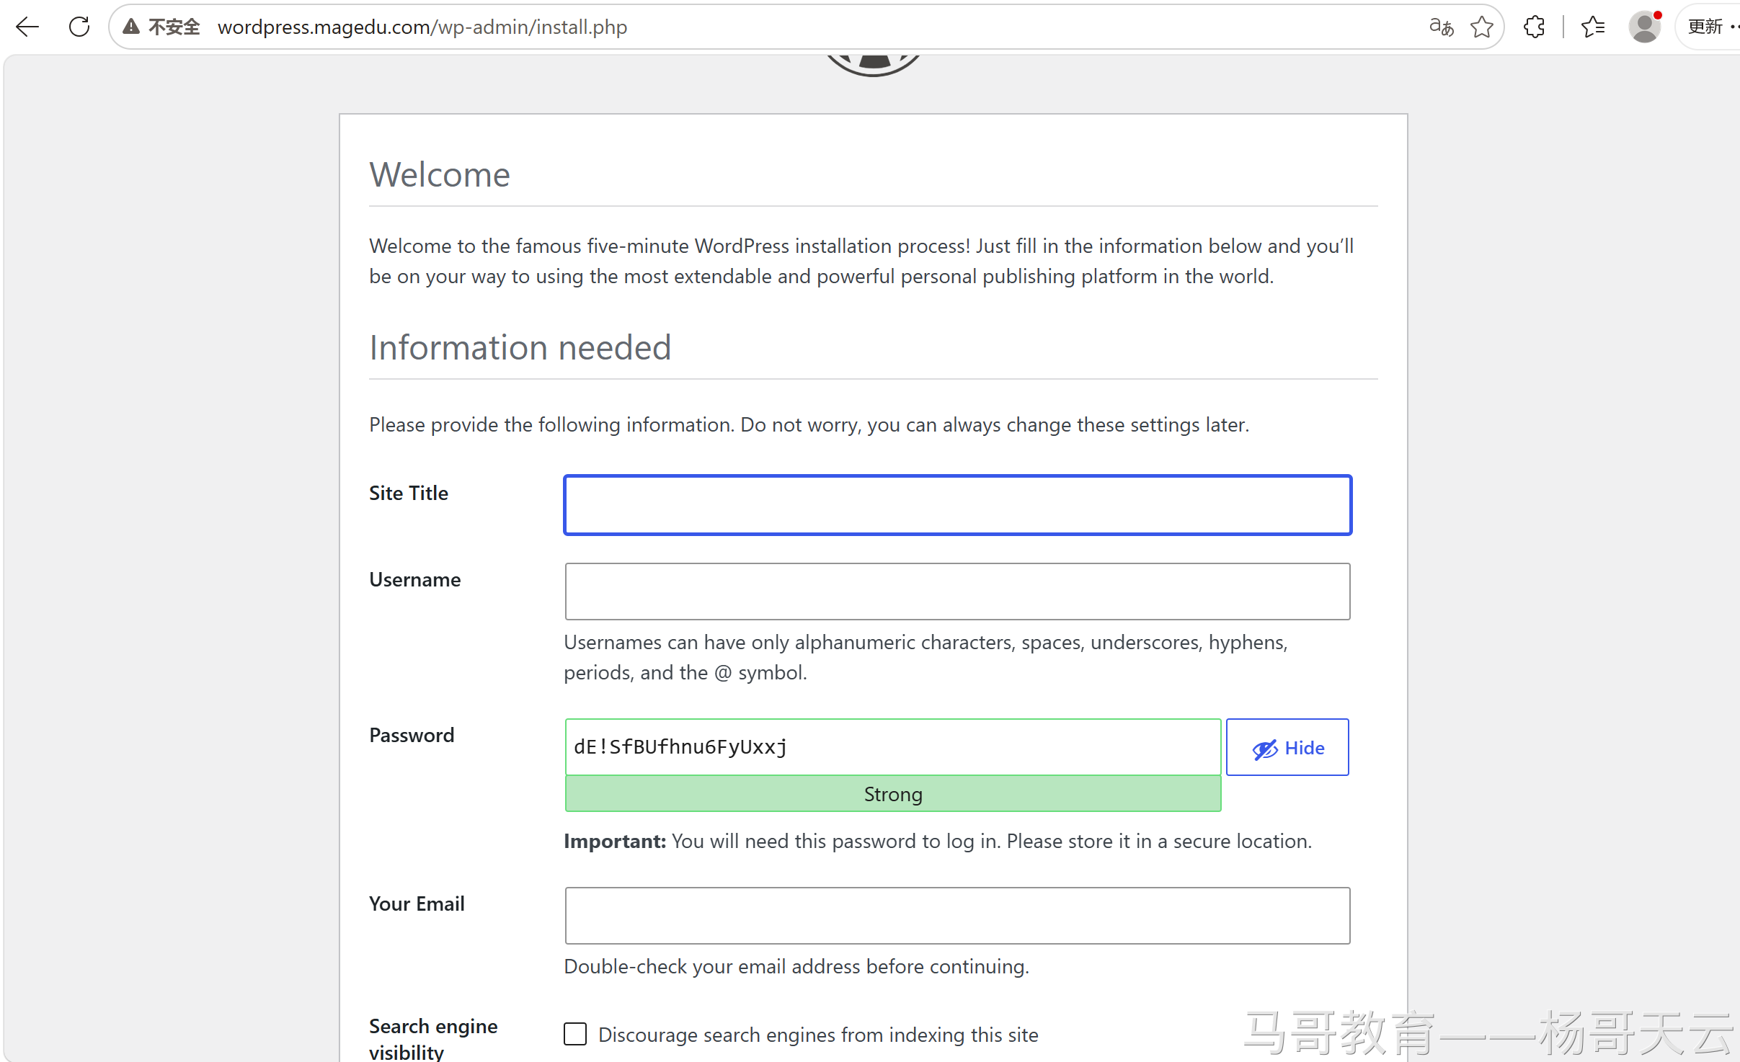Screen dimensions: 1740x1062
Task: Enable Discourage search engines checkbox
Action: click(x=575, y=1034)
